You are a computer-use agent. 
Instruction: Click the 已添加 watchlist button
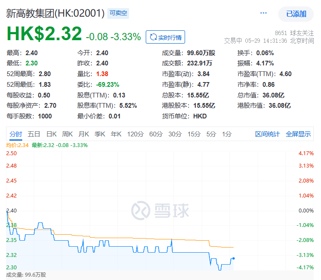[x=296, y=14]
